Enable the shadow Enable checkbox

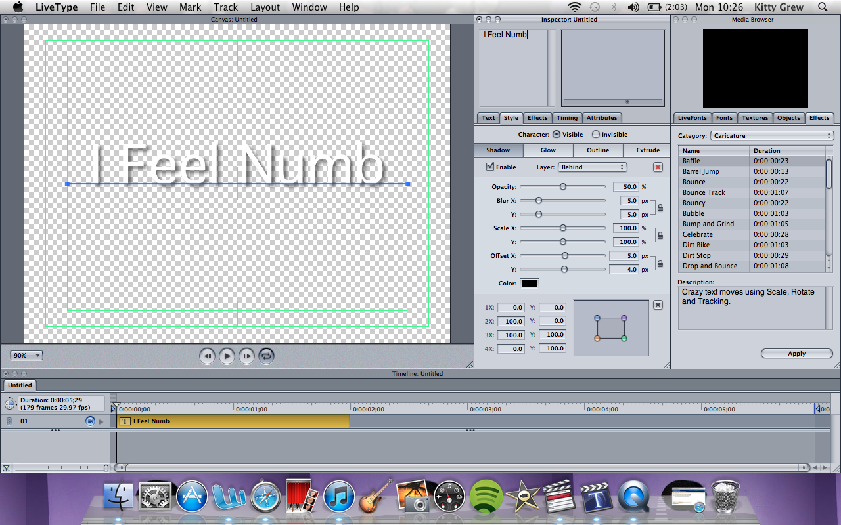click(x=489, y=167)
